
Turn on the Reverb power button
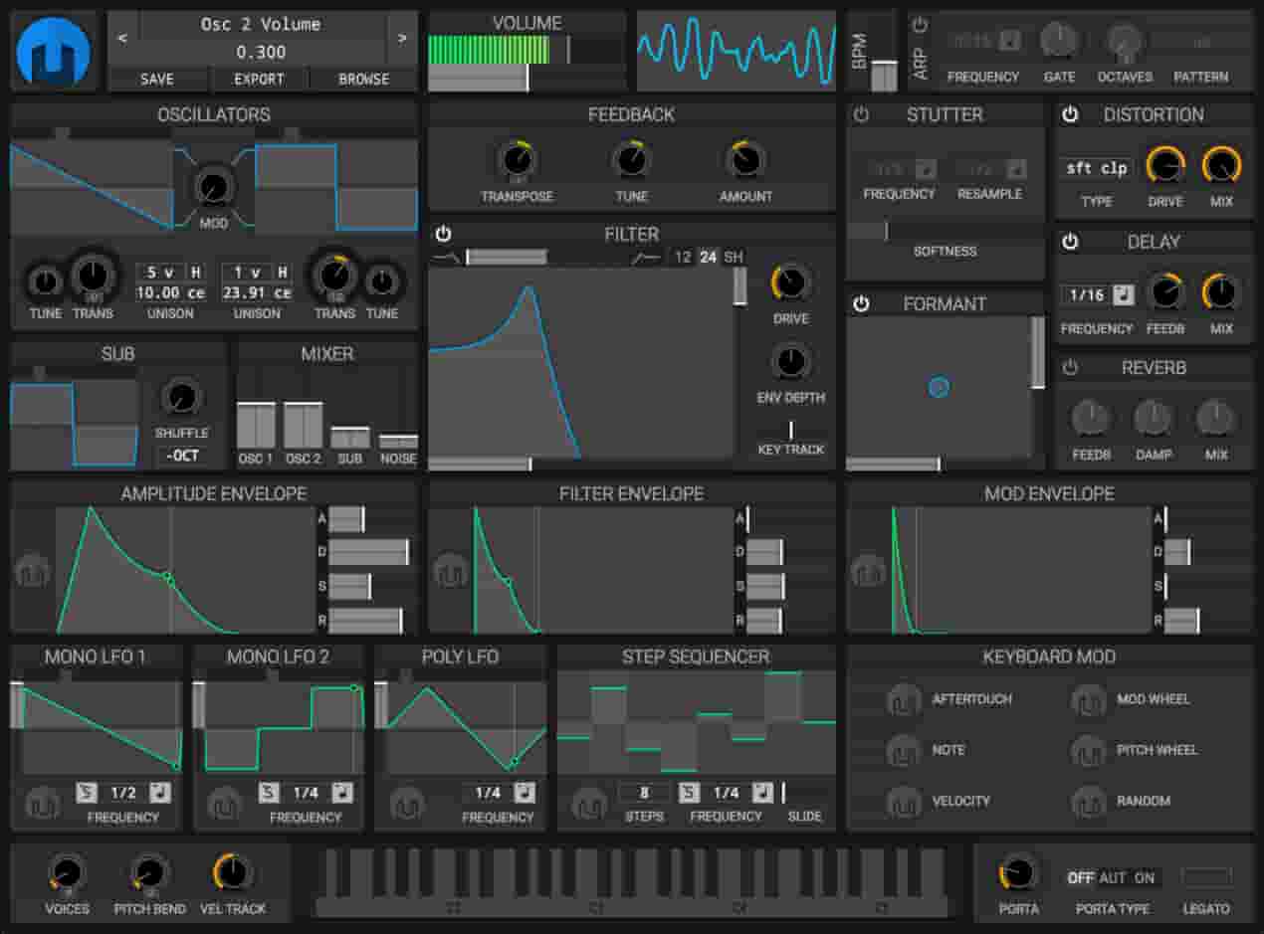coord(1070,368)
